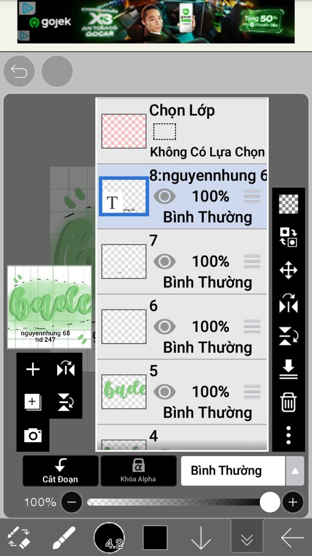Select layer 6 in the layer list
The image size is (312, 556).
[x=182, y=327]
